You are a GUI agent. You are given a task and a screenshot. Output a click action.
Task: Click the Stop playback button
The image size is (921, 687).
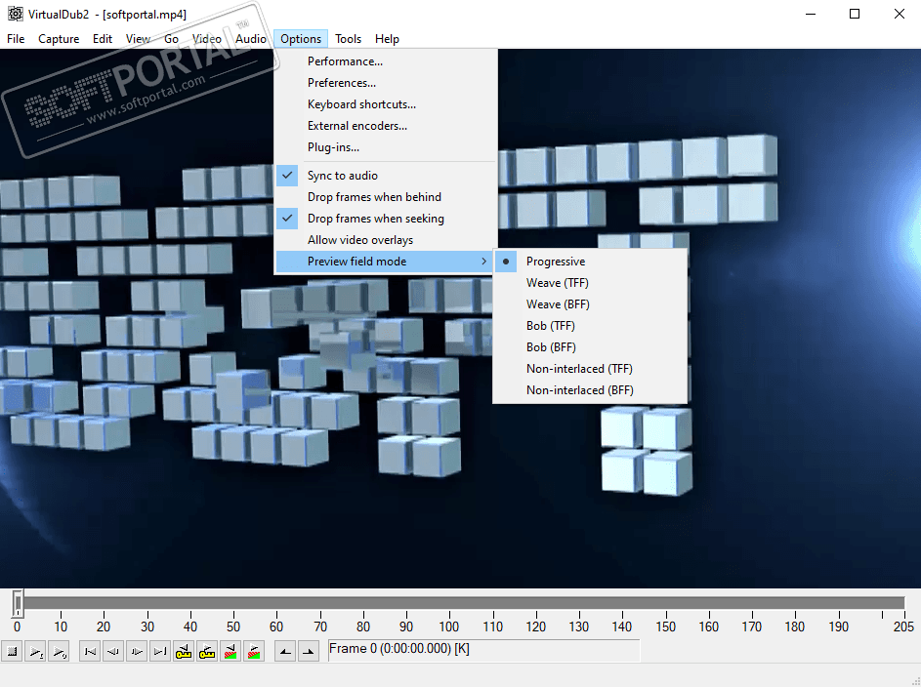[x=12, y=651]
